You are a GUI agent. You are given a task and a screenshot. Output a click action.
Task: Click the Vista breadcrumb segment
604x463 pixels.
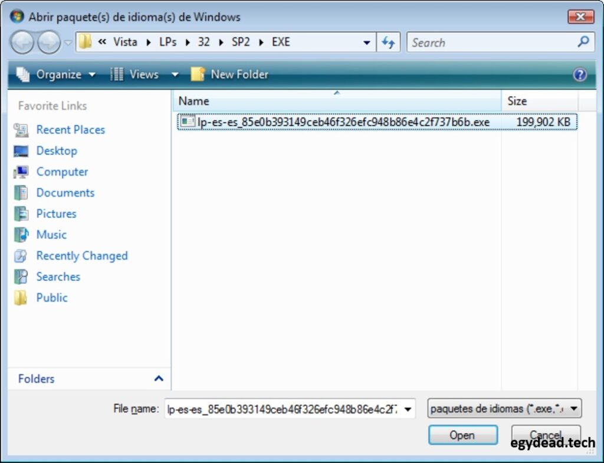[125, 42]
